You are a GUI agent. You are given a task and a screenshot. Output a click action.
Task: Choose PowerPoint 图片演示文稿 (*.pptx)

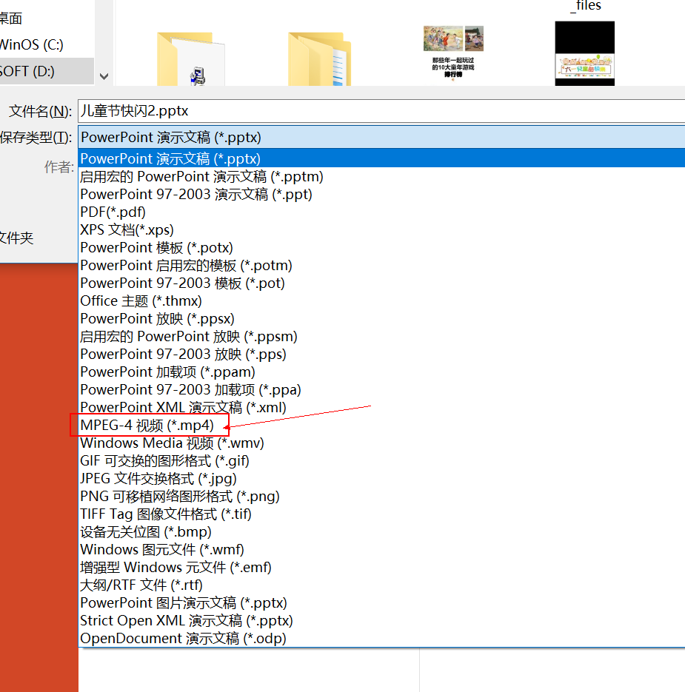click(x=381, y=603)
